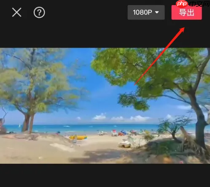Image resolution: width=210 pixels, height=187 pixels.
Task: Tap the black area below the video preview
Action: (105, 175)
